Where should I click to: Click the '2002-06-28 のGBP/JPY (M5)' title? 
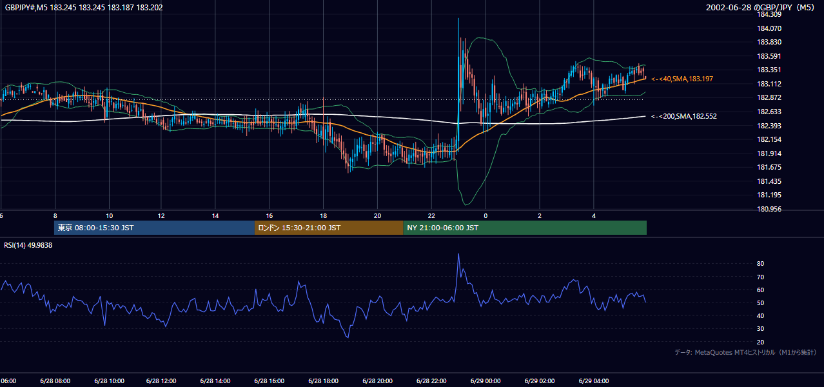pyautogui.click(x=761, y=8)
